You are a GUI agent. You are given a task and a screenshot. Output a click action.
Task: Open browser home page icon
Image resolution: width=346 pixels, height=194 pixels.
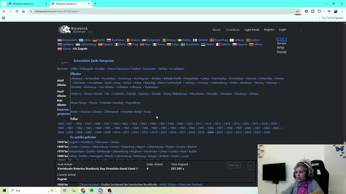coord(23,11)
